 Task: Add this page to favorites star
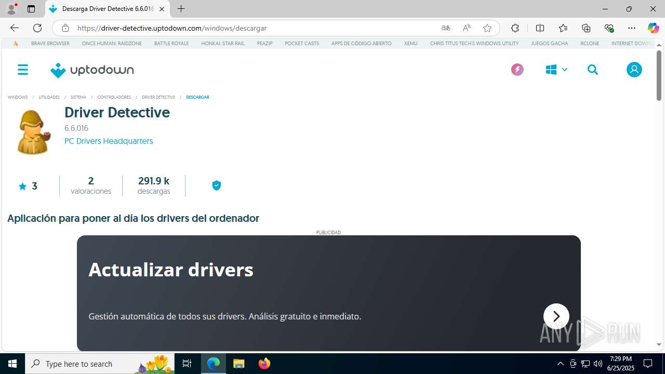(487, 28)
